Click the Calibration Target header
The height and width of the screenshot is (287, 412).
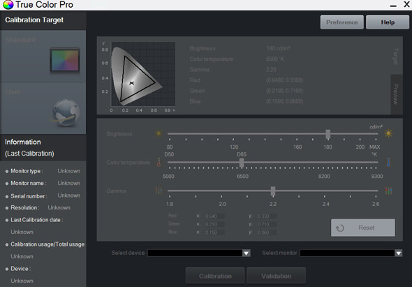(34, 20)
